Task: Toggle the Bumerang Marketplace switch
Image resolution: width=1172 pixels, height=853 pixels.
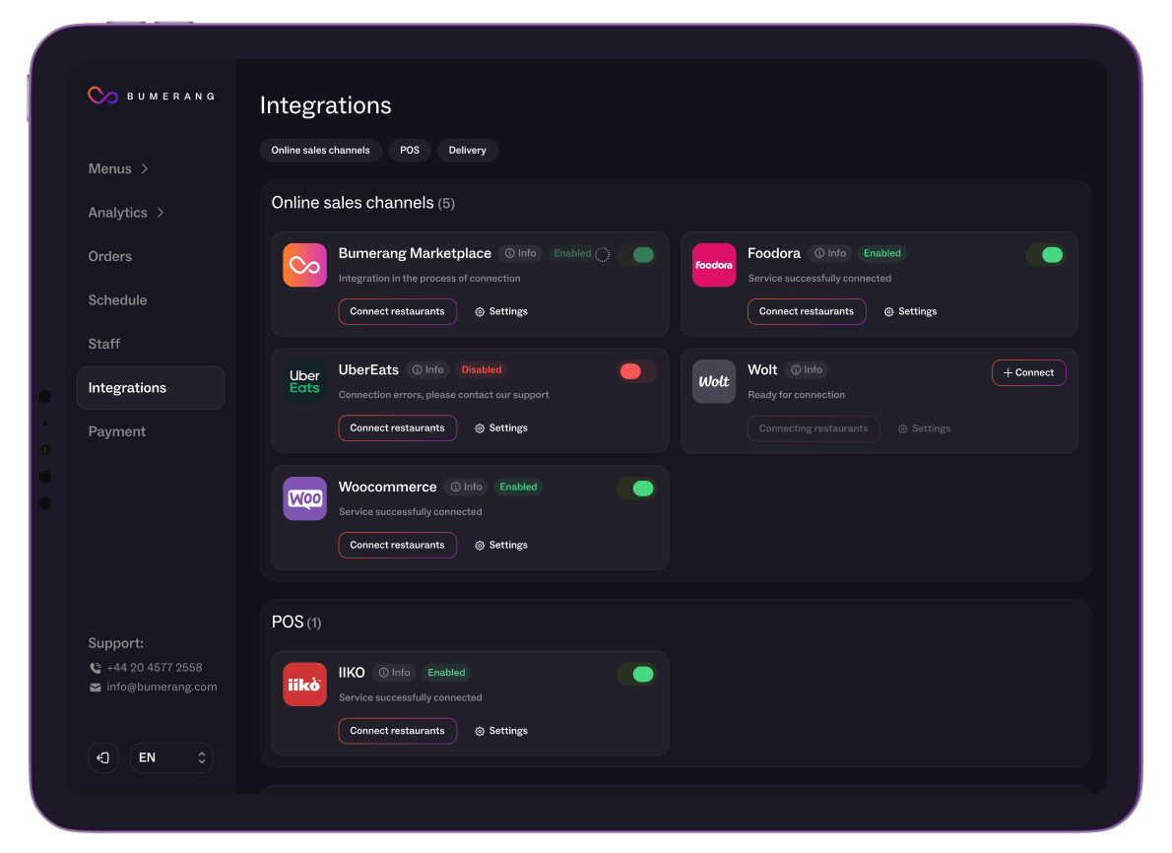Action: (x=637, y=255)
